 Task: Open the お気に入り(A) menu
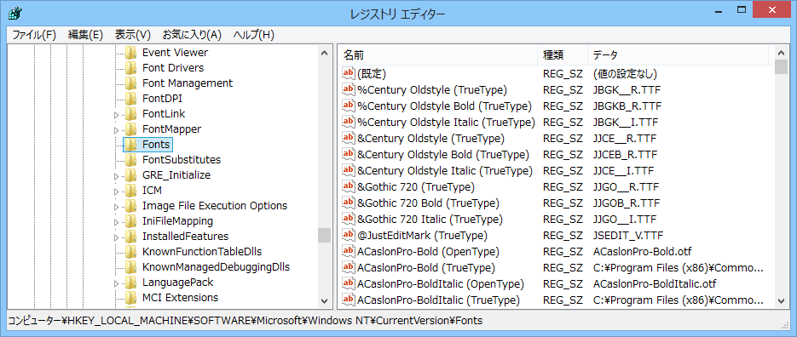coord(192,35)
